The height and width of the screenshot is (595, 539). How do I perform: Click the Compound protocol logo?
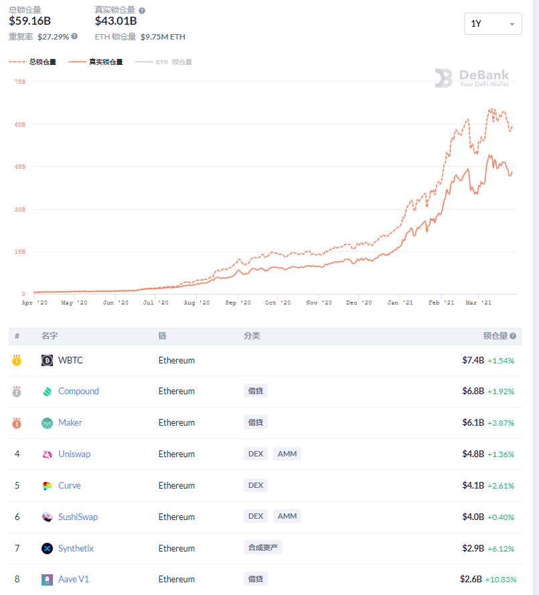point(47,392)
